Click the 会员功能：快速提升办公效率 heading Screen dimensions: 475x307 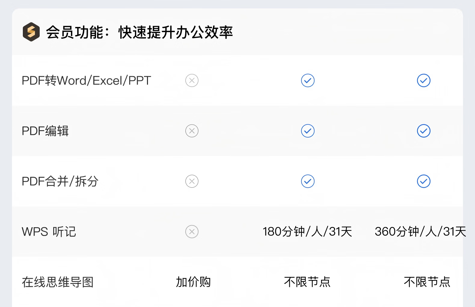click(139, 32)
